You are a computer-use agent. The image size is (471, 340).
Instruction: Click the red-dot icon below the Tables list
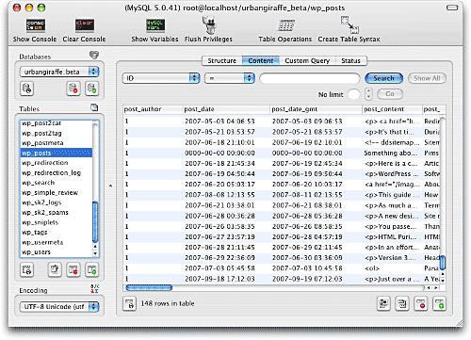point(73,269)
